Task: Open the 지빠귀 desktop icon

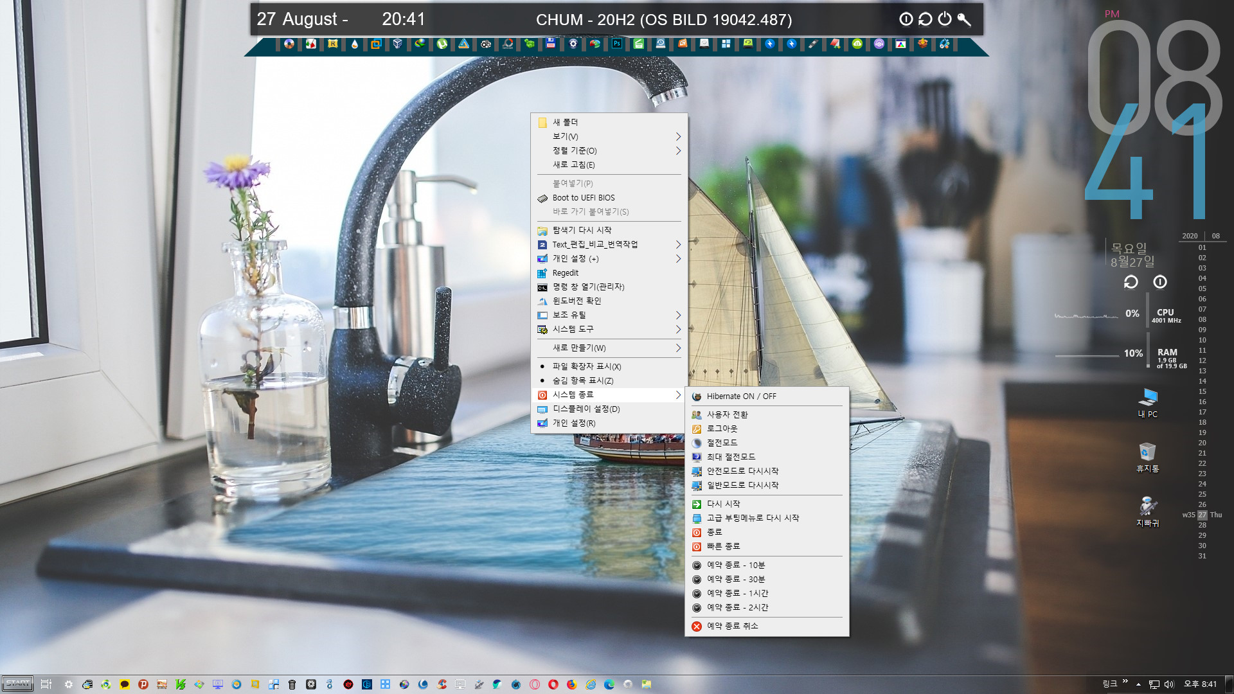Action: click(1148, 512)
